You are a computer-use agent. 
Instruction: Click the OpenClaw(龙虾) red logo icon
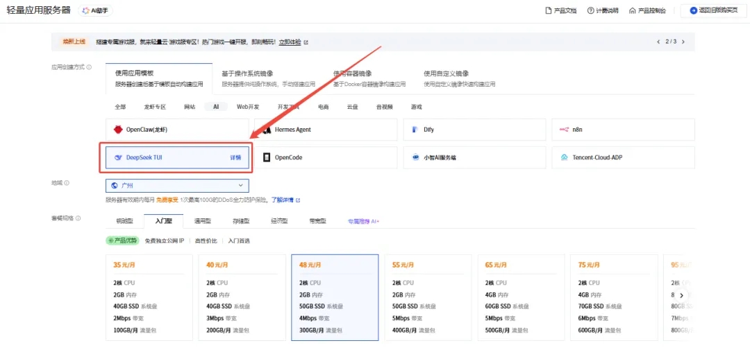click(x=118, y=130)
